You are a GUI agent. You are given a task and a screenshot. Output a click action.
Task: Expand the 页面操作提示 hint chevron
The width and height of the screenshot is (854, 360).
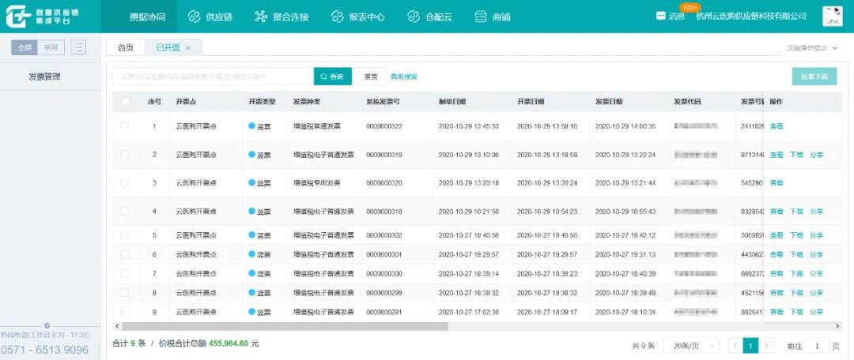pos(834,48)
